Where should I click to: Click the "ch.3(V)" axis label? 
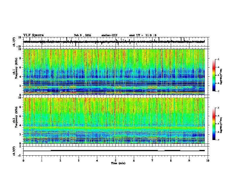(x=14, y=151)
